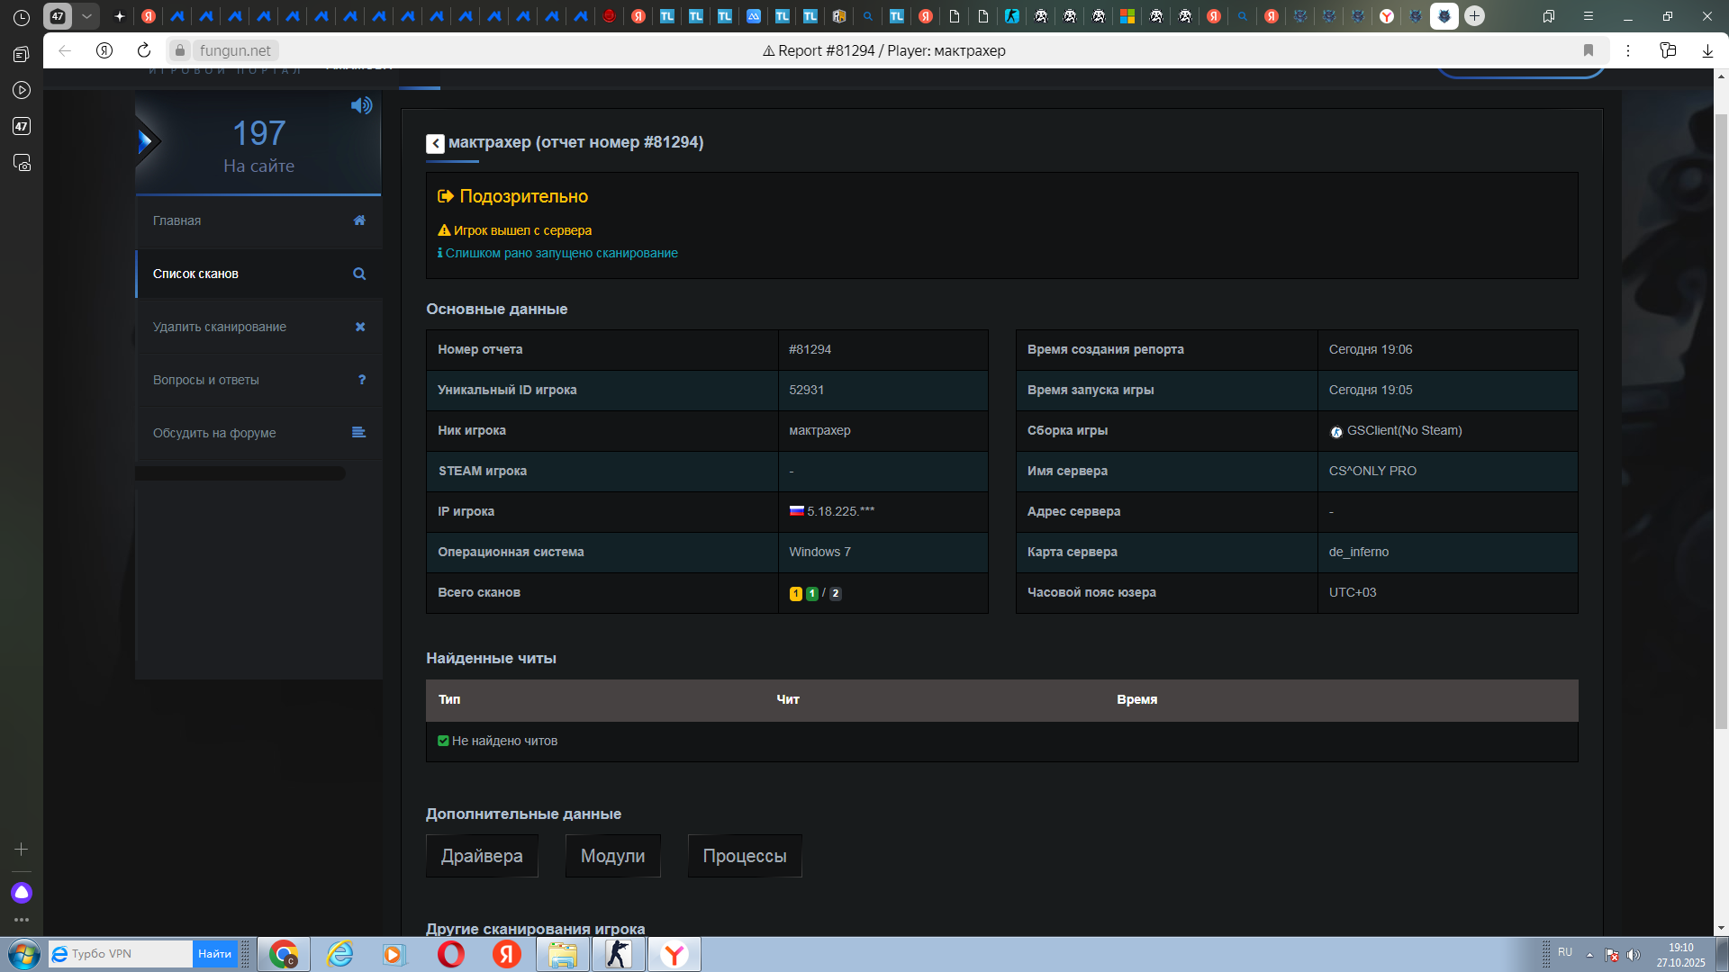Screen dimensions: 1729x972
Task: Show the Процессы list
Action: tap(744, 856)
